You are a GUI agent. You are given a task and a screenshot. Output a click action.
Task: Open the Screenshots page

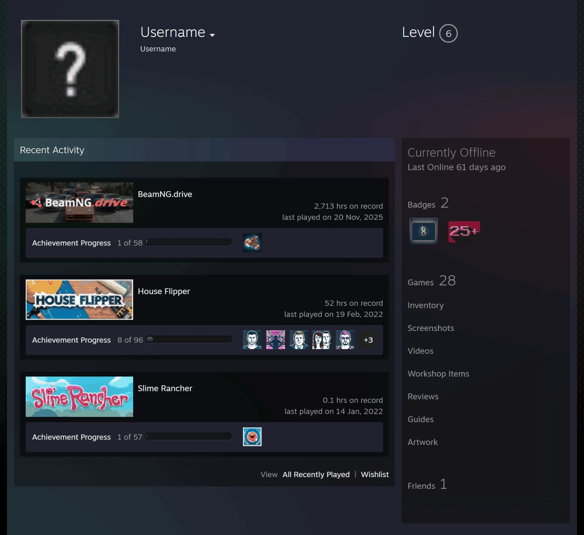(x=431, y=328)
